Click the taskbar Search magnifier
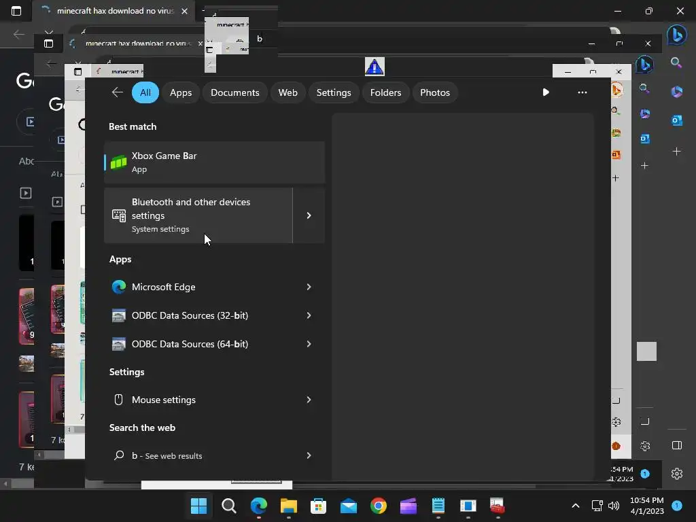Viewport: 696px width, 522px height. point(228,506)
